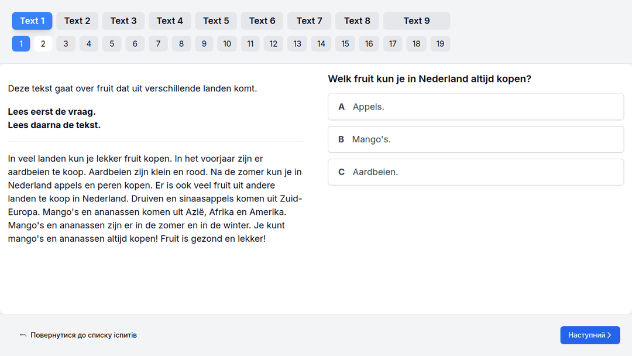The image size is (632, 356).
Task: Select question number 14
Action: pyautogui.click(x=321, y=43)
